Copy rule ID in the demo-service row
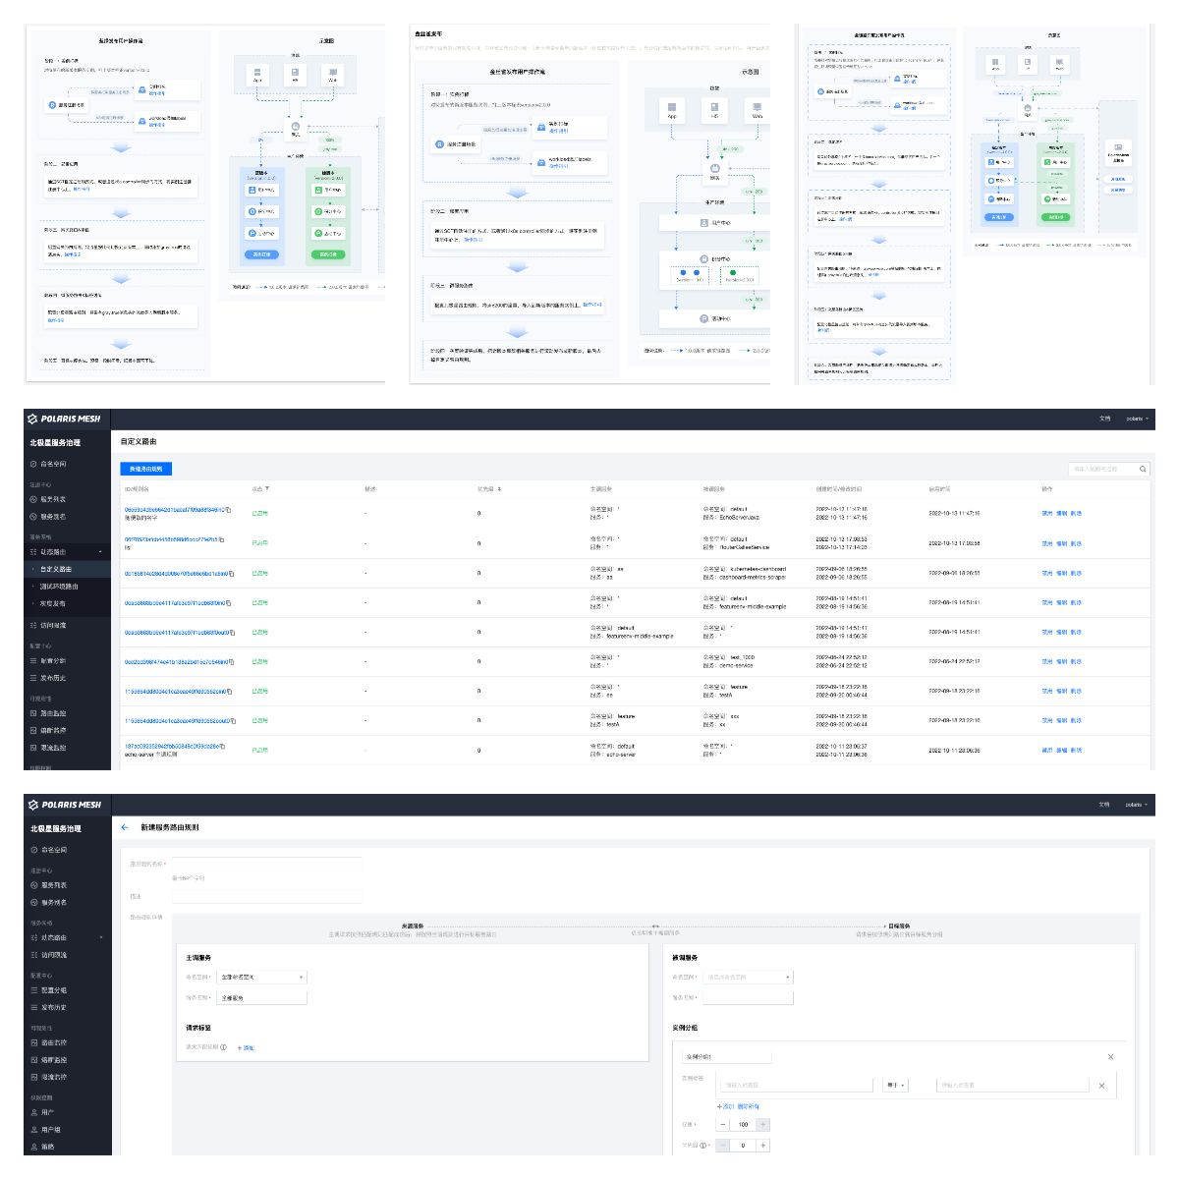1179x1179 pixels. (231, 661)
